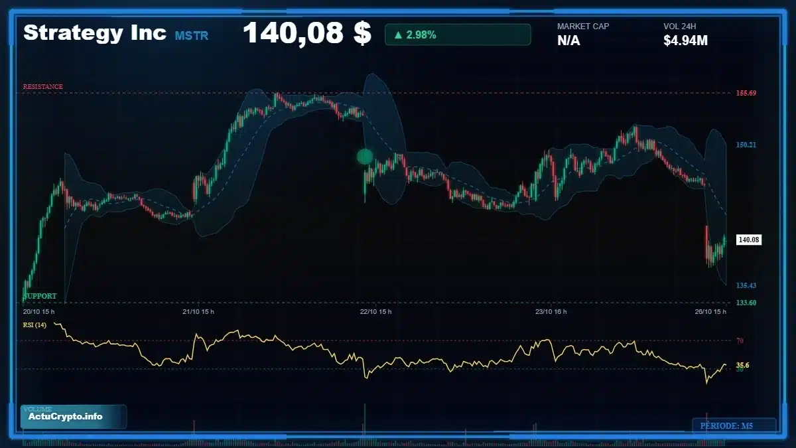Click the Strategy Inc title
This screenshot has width=796, height=448.
click(x=95, y=33)
